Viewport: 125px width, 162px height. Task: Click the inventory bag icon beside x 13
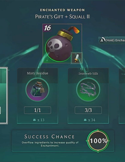click(34, 120)
